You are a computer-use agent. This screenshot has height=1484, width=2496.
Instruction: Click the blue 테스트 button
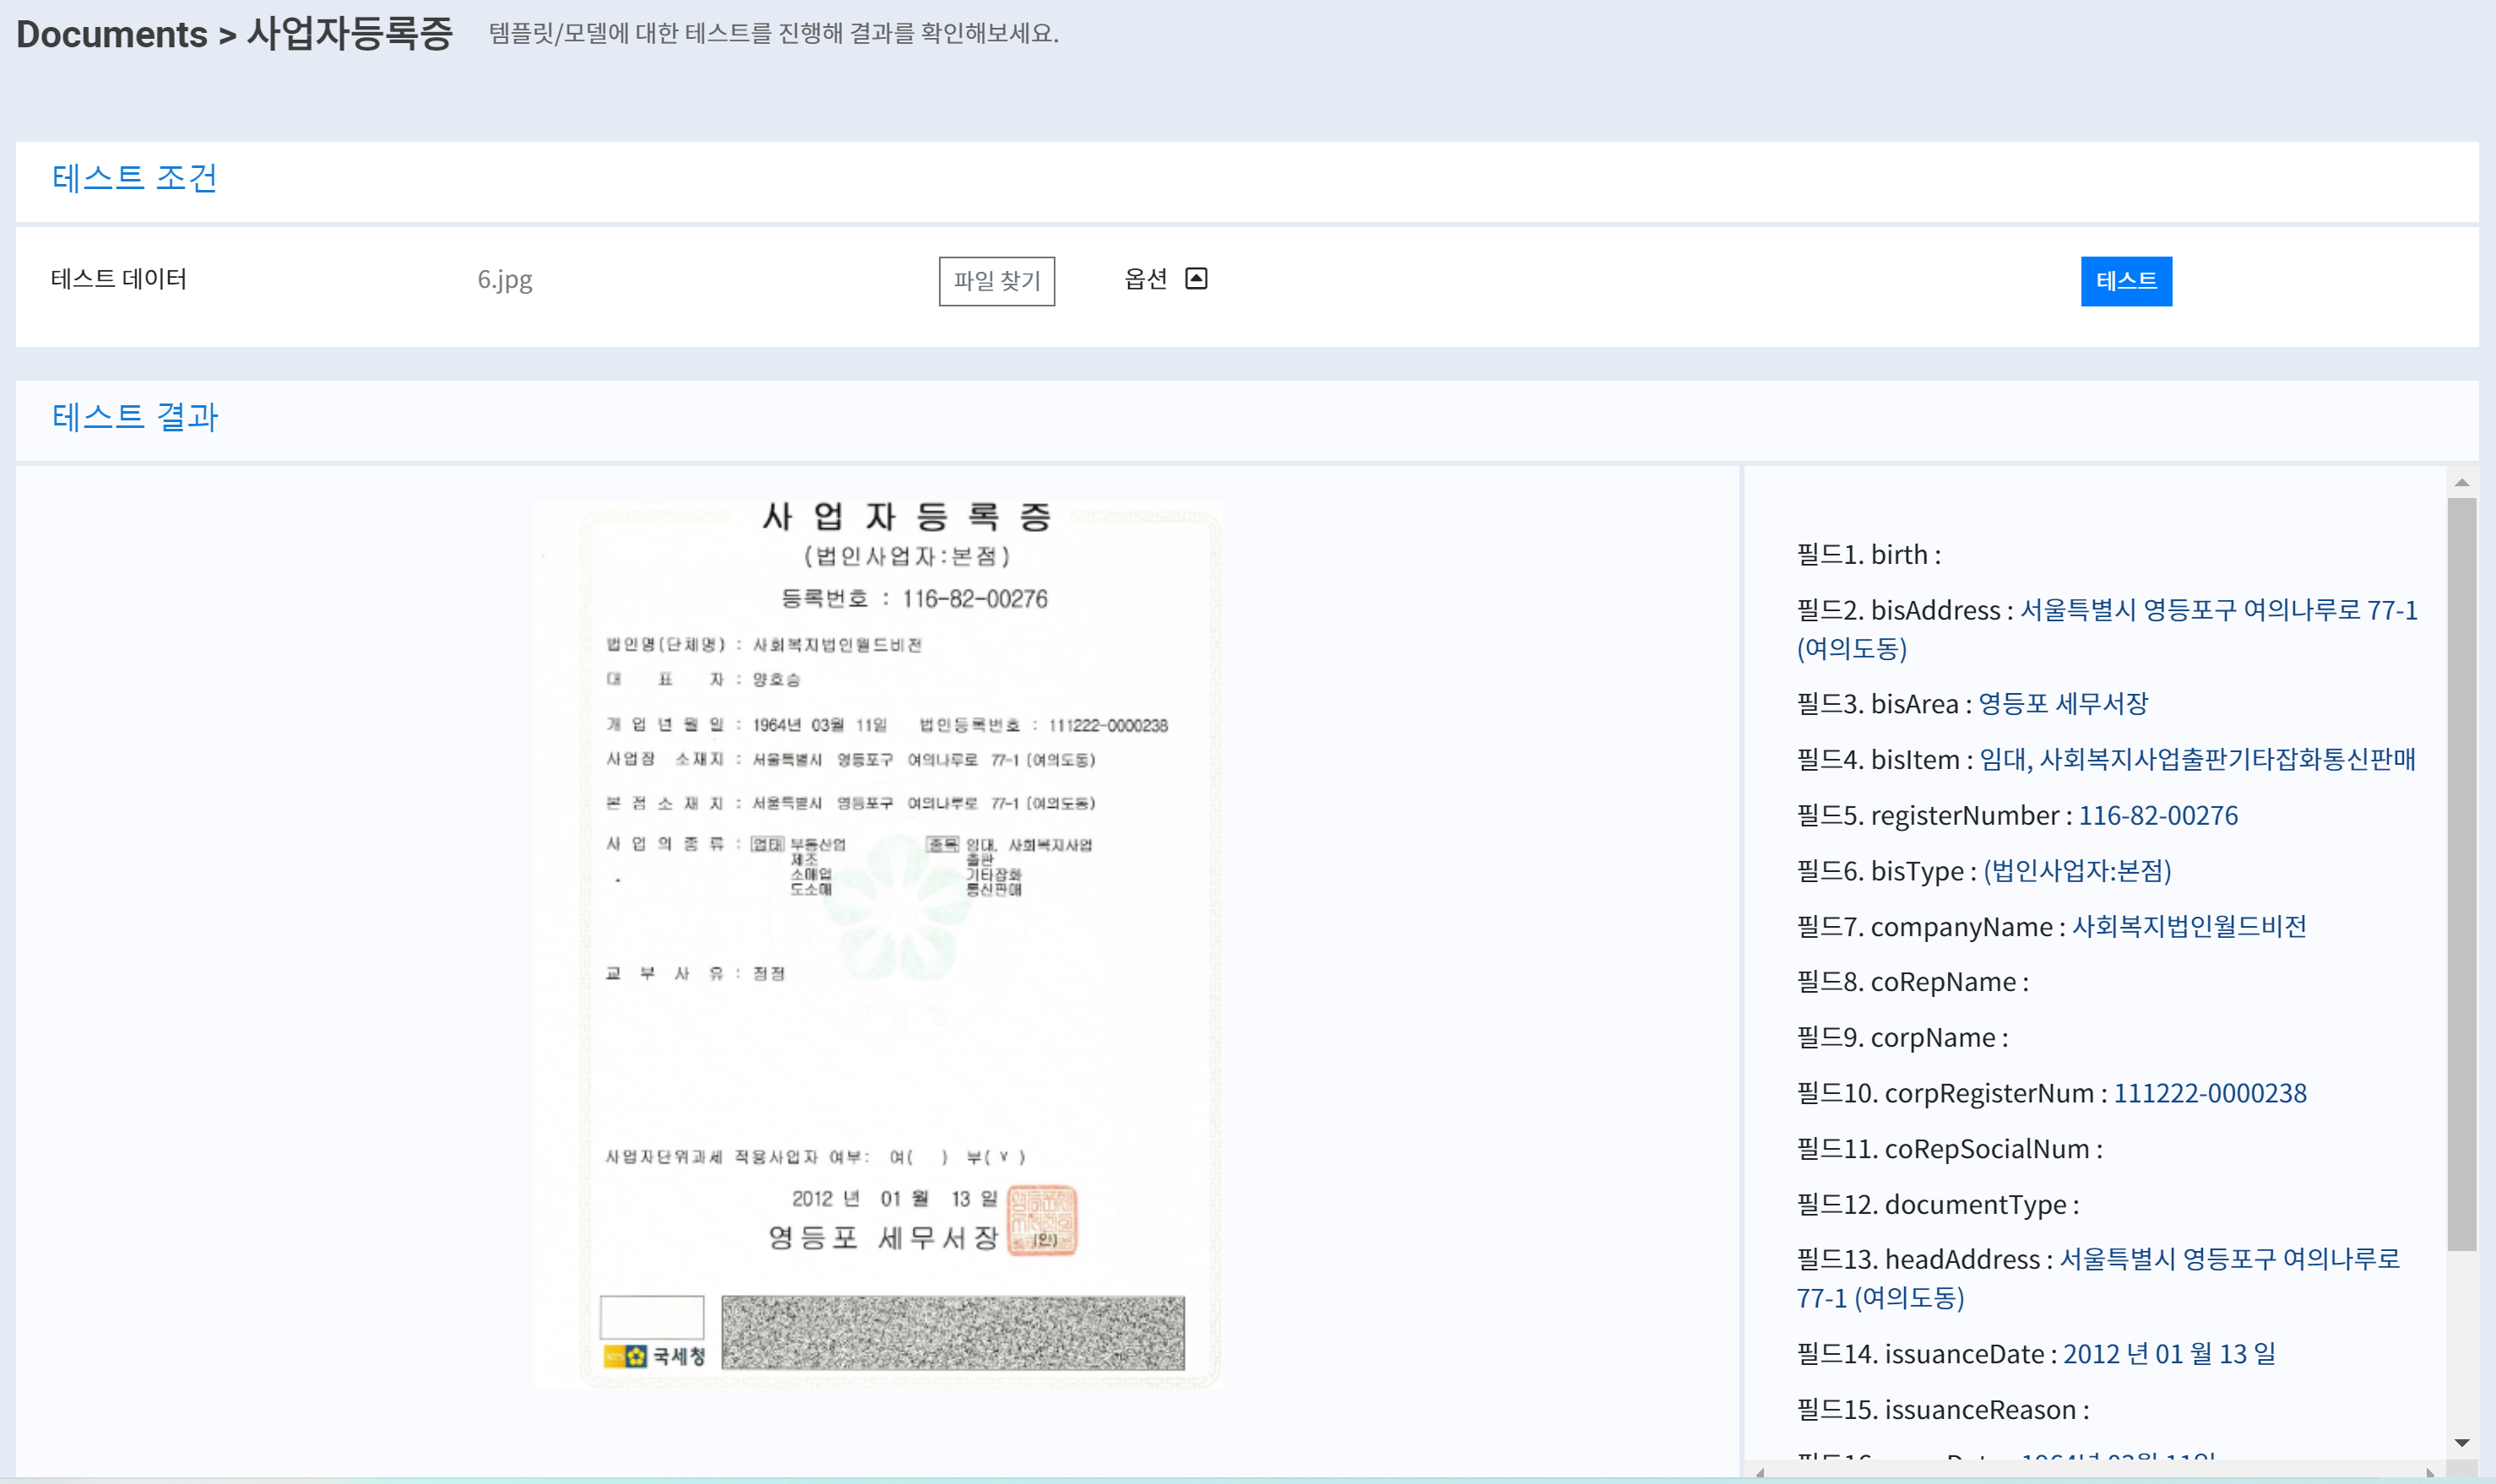tap(2126, 281)
